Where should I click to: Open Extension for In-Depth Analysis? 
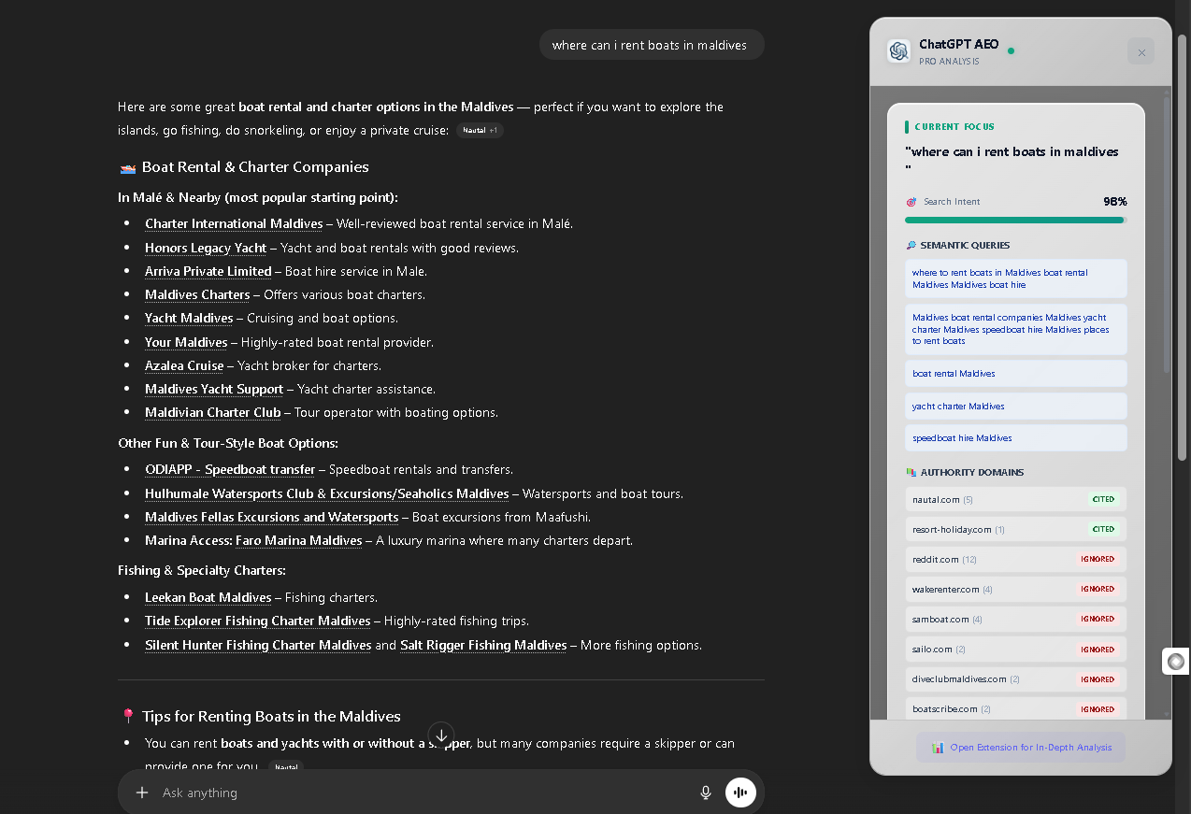[x=1021, y=748]
